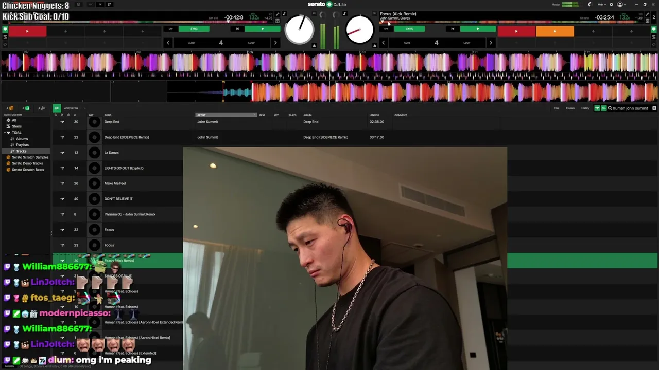Open key lock note icon on right deck

click(x=344, y=14)
